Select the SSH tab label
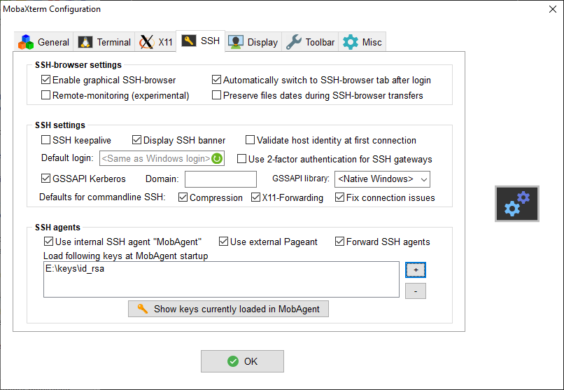 pyautogui.click(x=210, y=41)
